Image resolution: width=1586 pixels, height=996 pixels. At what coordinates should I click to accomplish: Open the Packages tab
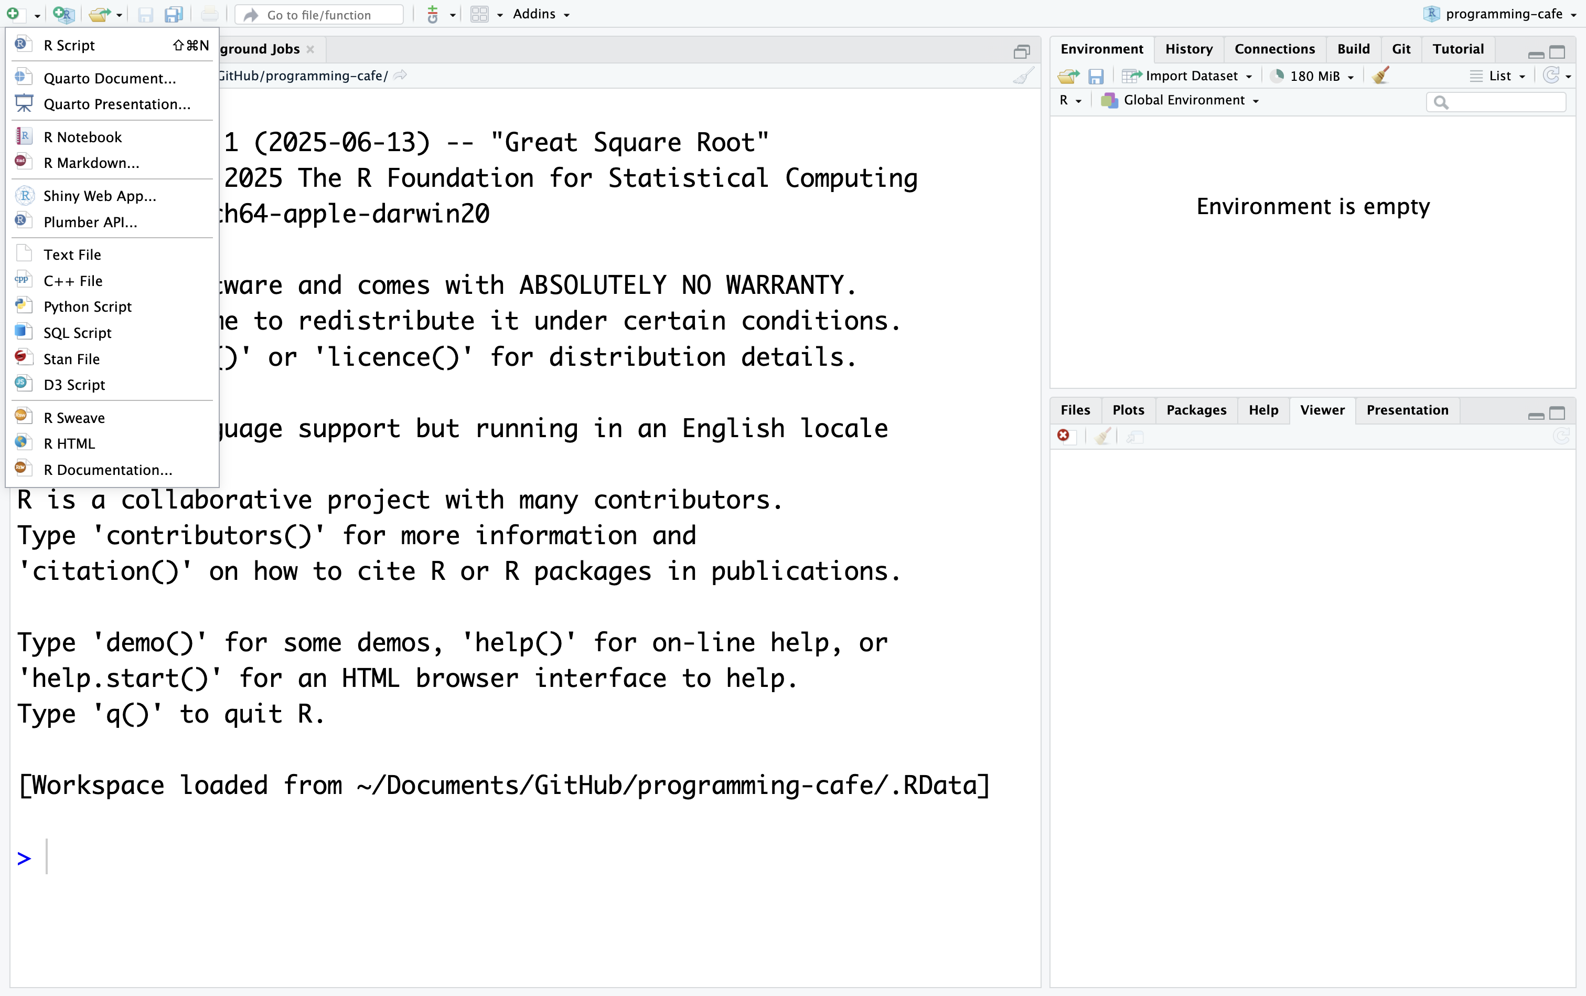(x=1196, y=410)
